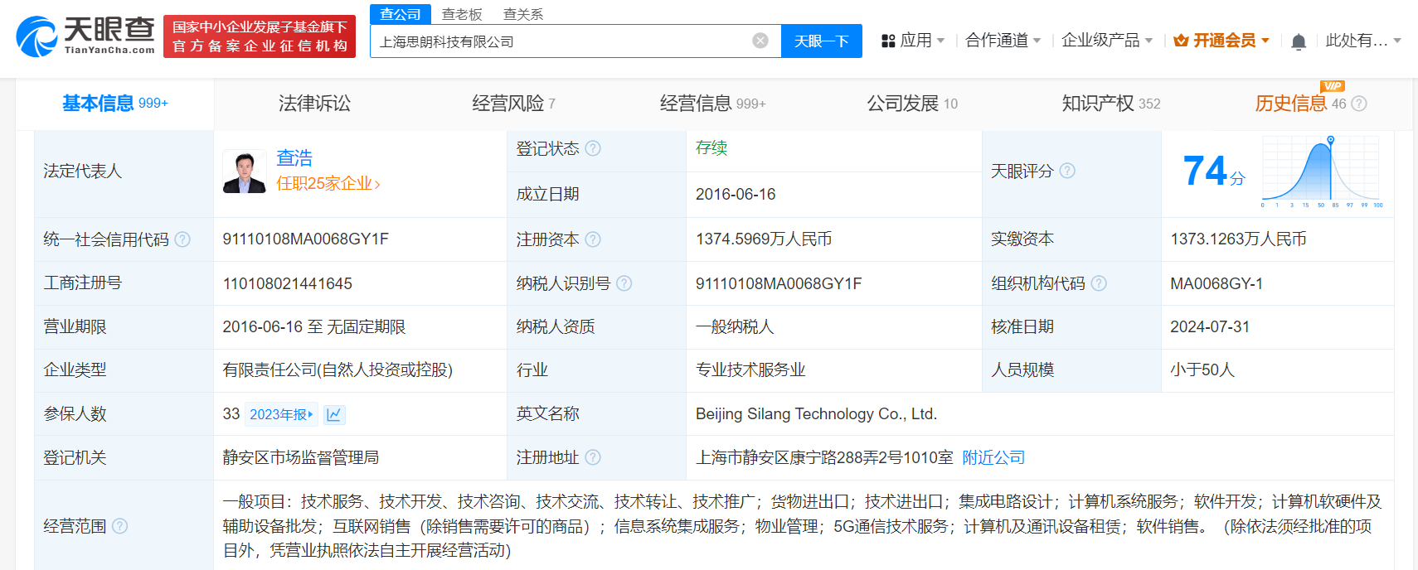Clear the search box with X icon

coord(760,41)
